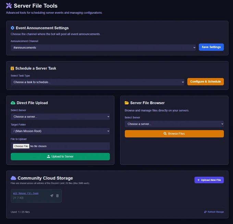Click the Configure & Schedule button
Viewport: 233px width, 224px height.
click(x=206, y=82)
